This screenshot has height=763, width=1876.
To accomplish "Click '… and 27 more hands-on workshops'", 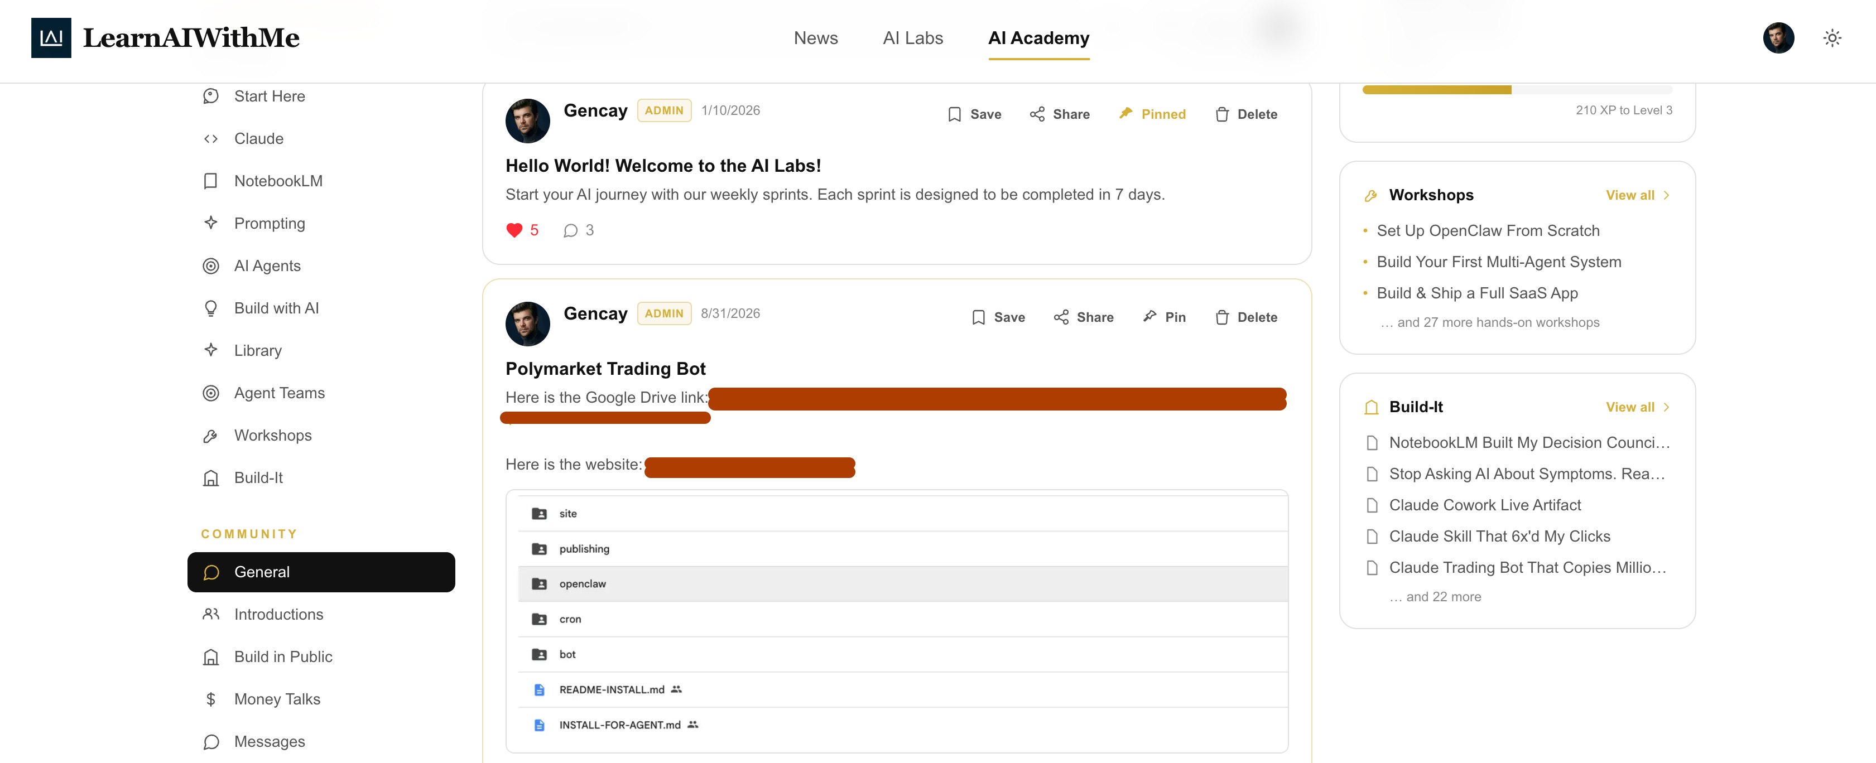I will click(x=1489, y=322).
